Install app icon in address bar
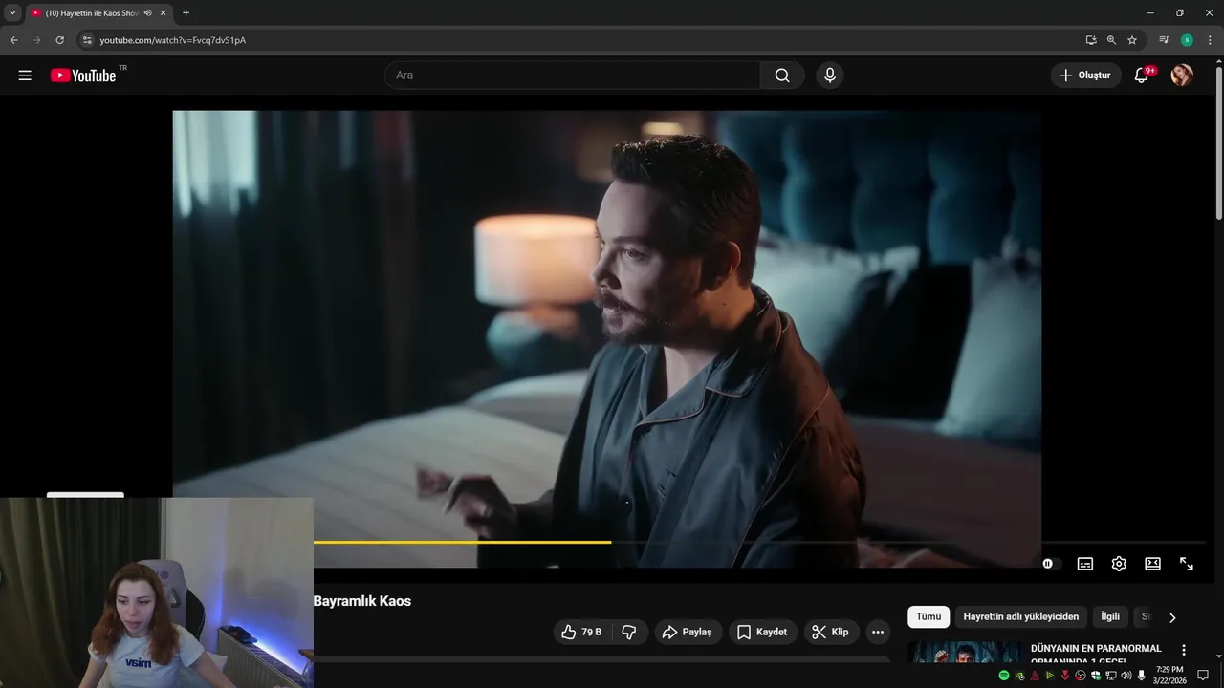1224x688 pixels. click(x=1090, y=40)
